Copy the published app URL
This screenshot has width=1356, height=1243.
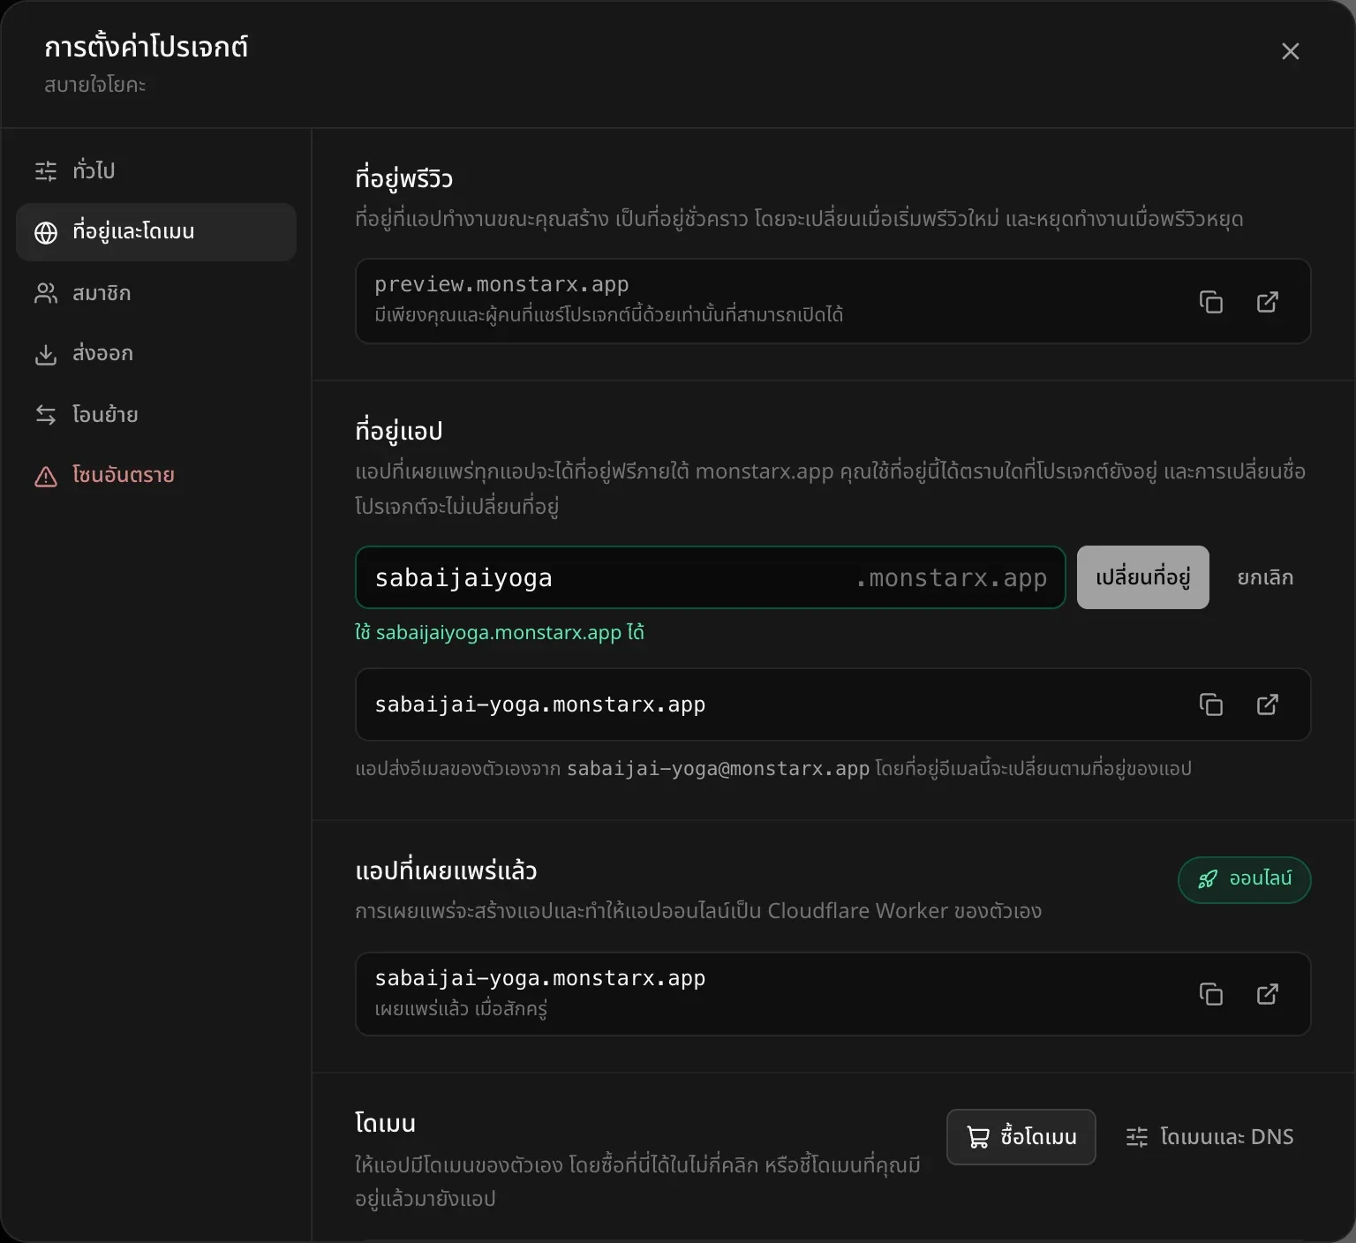pyautogui.click(x=1211, y=994)
